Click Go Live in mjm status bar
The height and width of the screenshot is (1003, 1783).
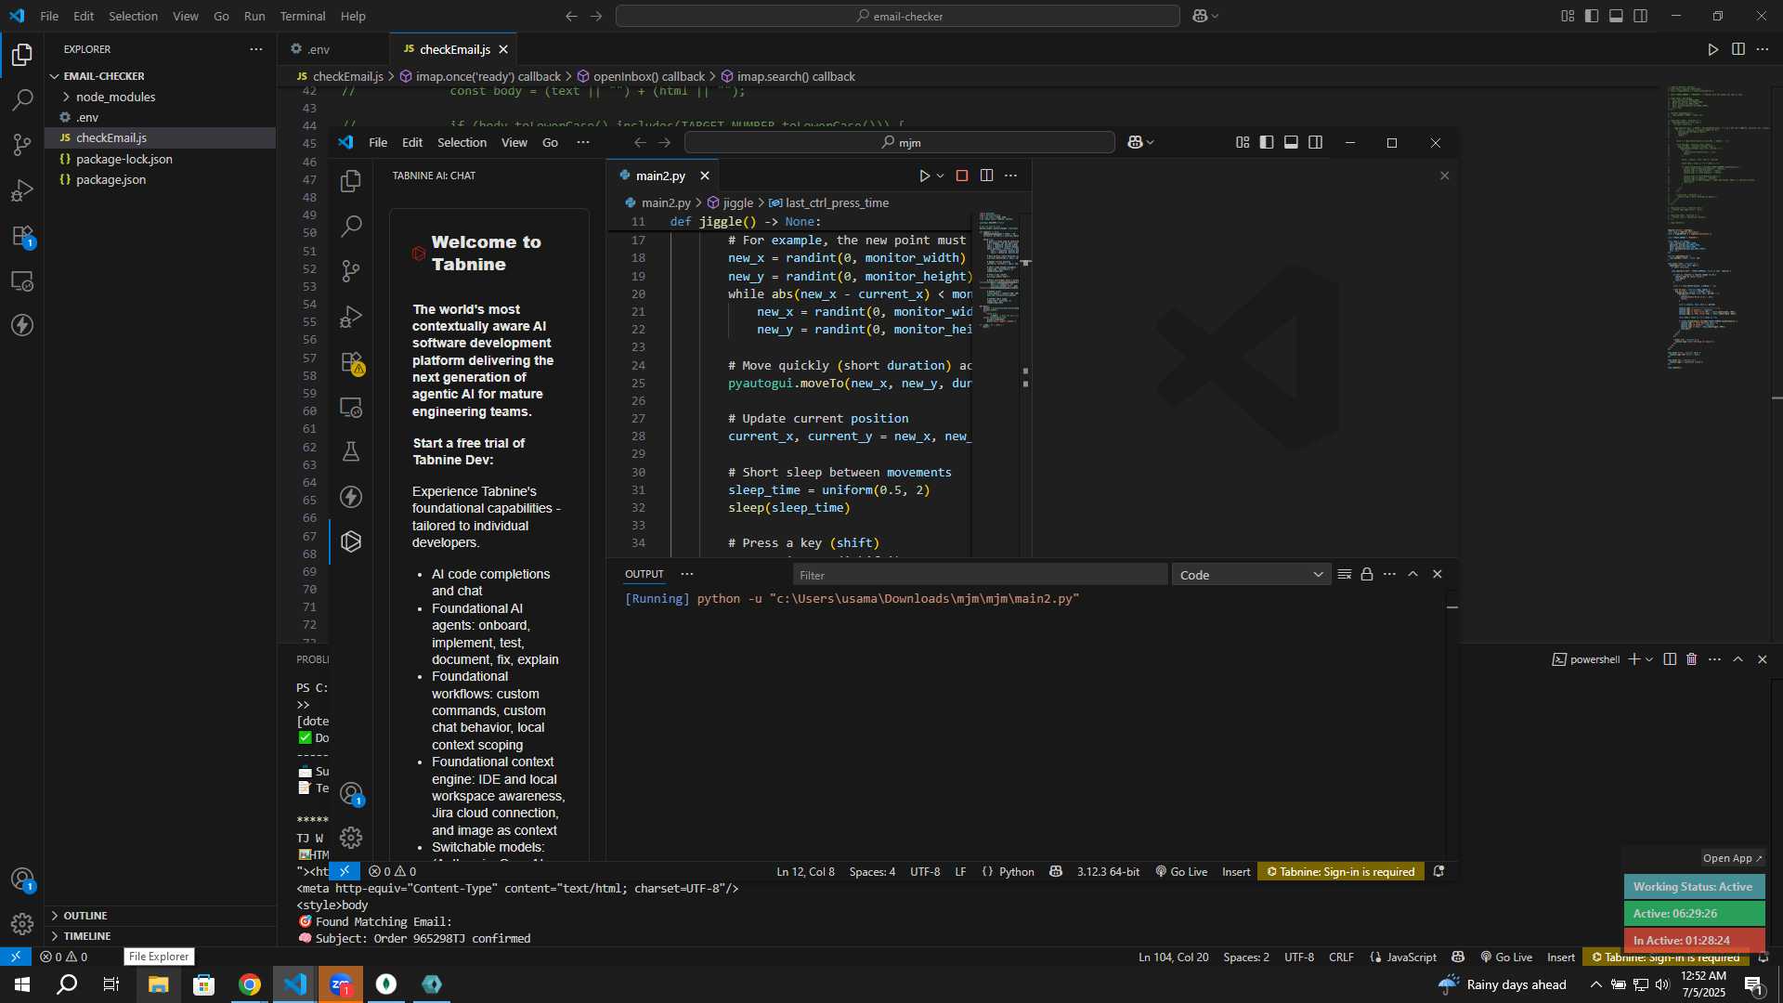pos(1181,871)
